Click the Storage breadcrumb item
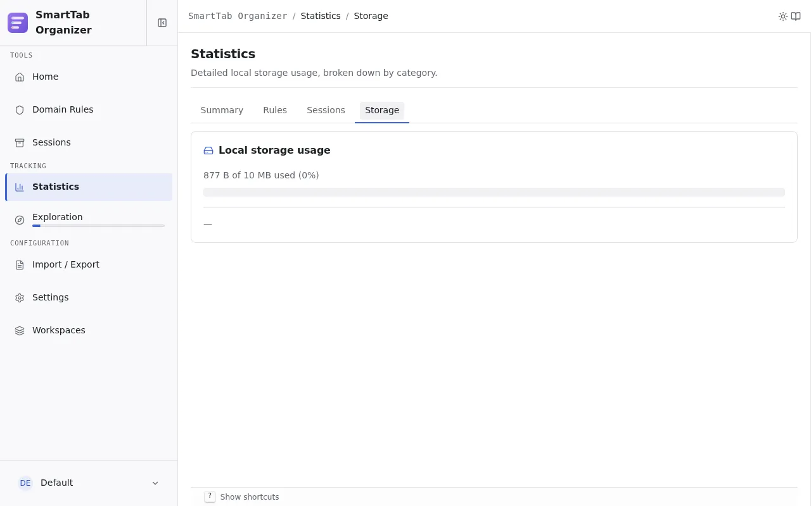This screenshot has height=506, width=811. (371, 16)
